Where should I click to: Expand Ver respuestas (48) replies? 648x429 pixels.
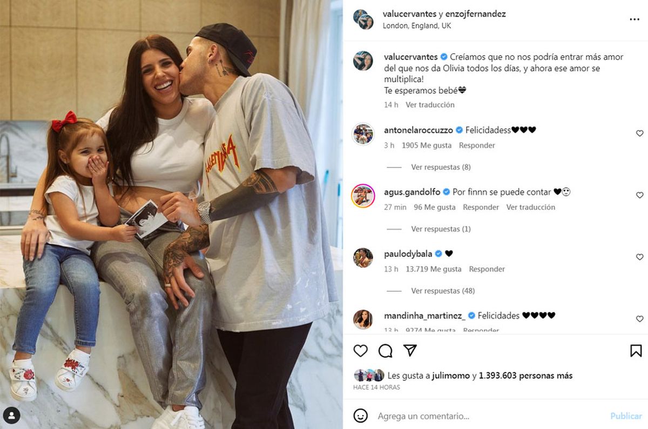coord(443,291)
